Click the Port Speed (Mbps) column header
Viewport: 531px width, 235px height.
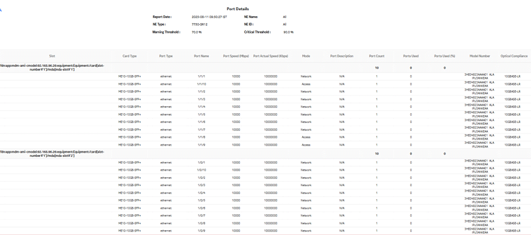pos(236,56)
